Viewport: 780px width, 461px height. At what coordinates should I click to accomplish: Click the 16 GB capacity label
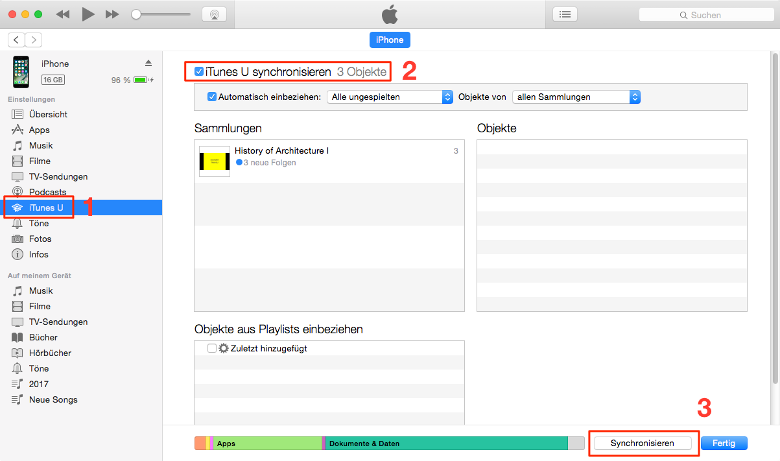click(53, 80)
